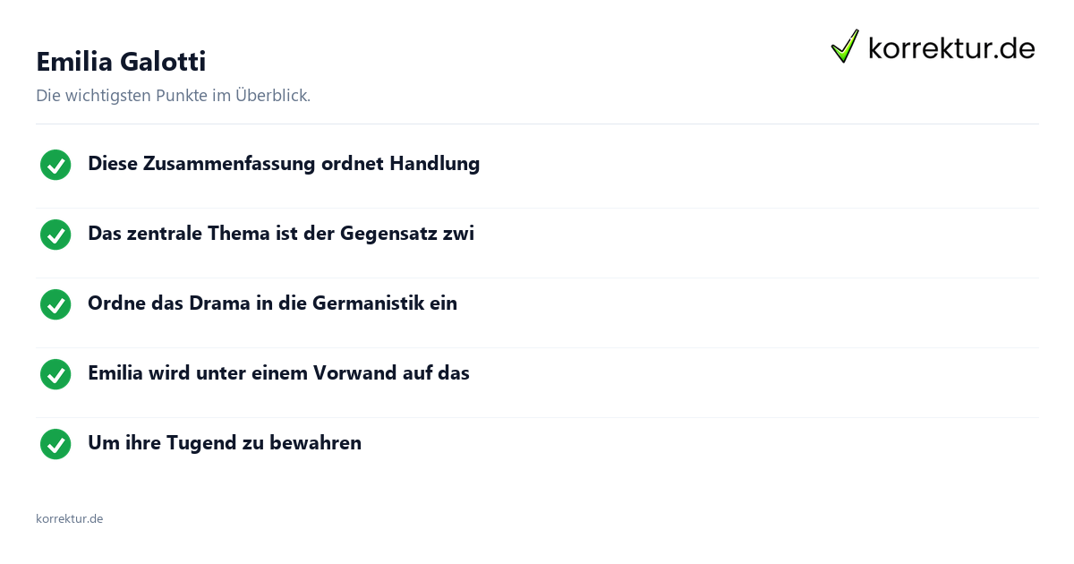Click divider above 'Um ihre Tugend zu bewahren'
The image size is (1074, 564).
click(x=537, y=417)
